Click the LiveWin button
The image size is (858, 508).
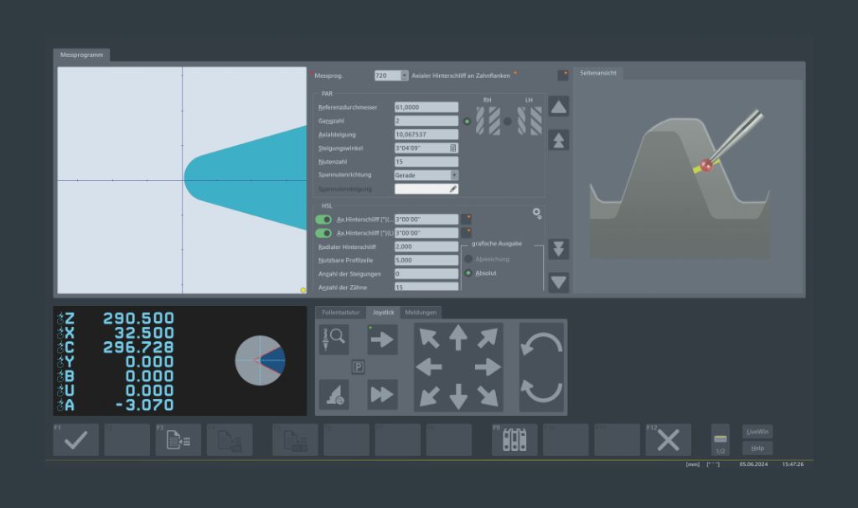[757, 432]
